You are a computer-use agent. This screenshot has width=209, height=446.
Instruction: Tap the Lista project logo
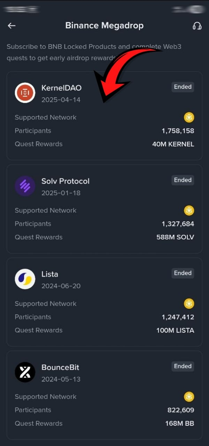pos(25,279)
